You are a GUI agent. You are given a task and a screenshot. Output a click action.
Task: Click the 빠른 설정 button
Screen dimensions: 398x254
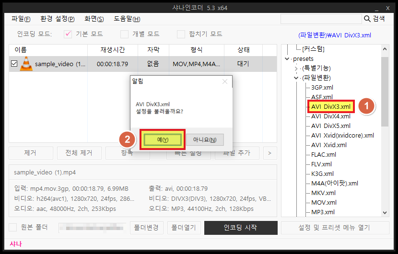(188, 153)
